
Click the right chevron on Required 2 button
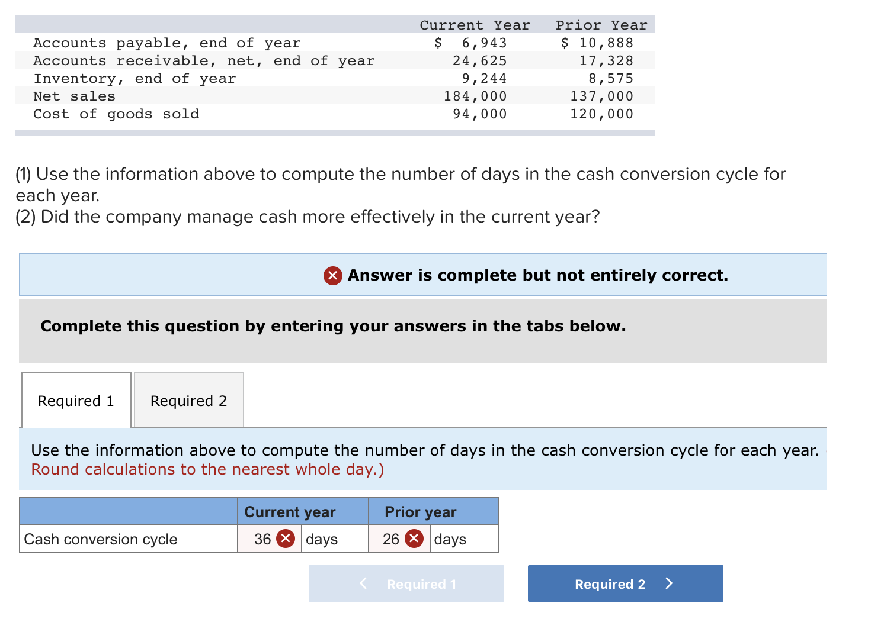tap(669, 583)
